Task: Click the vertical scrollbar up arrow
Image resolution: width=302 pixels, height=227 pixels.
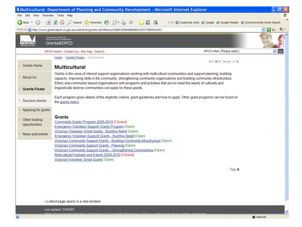Action: point(287,35)
